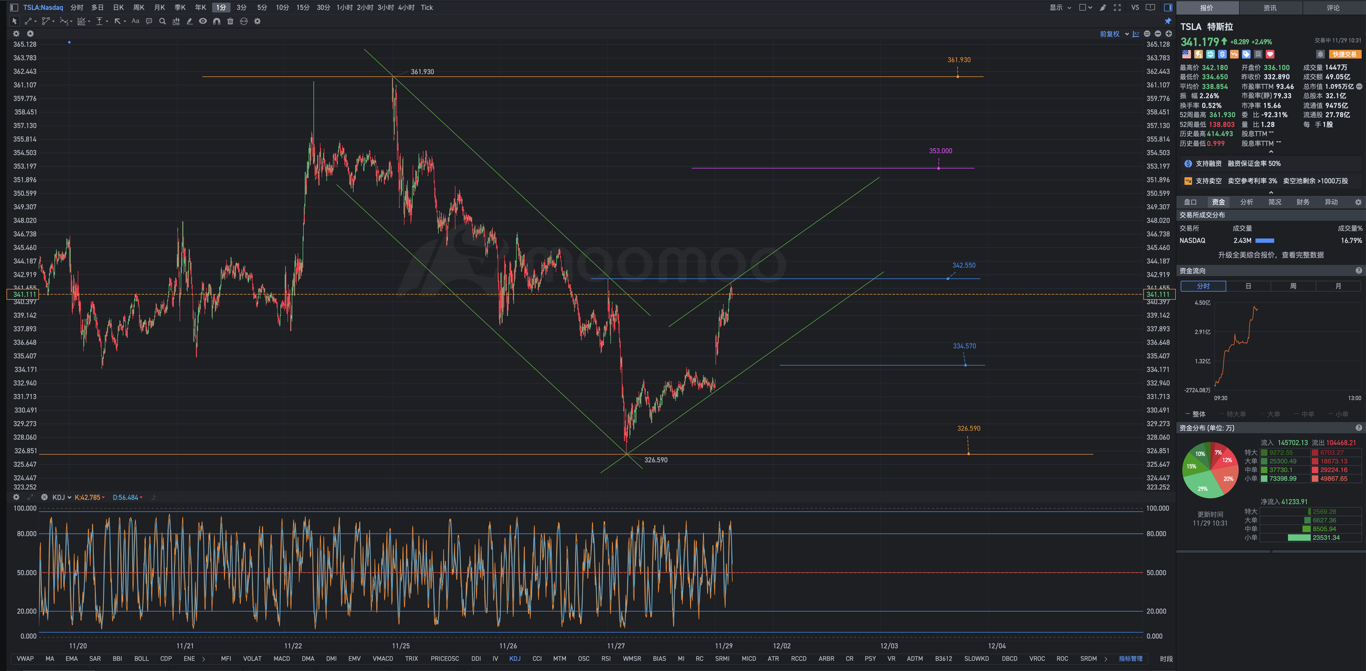Click the eraser drawing tool
Image resolution: width=1366 pixels, height=671 pixels.
click(189, 21)
